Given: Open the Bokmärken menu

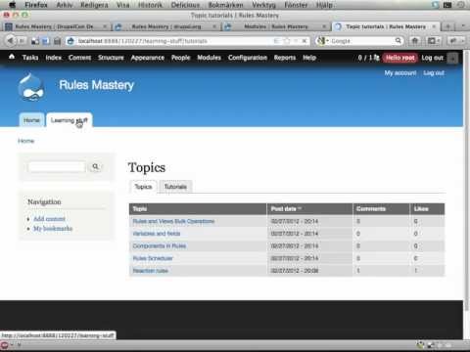Looking at the screenshot, I should [x=225, y=5].
